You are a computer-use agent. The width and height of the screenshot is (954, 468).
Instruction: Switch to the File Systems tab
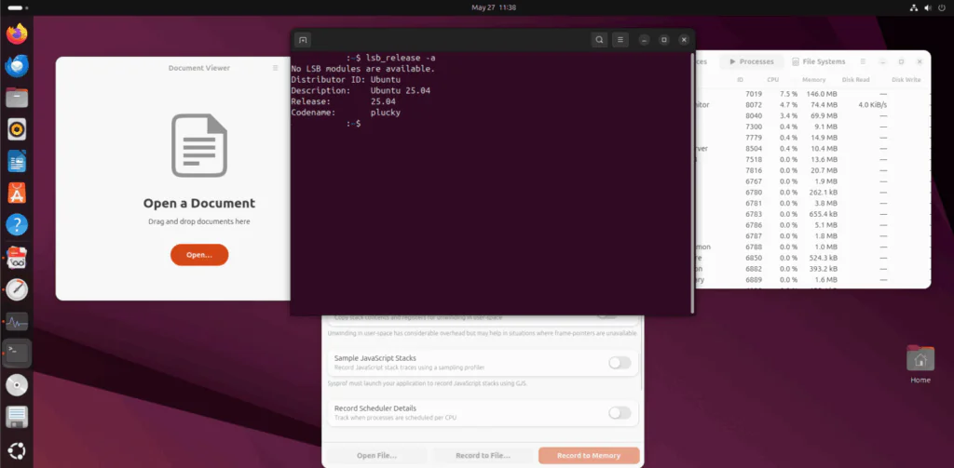pyautogui.click(x=818, y=61)
